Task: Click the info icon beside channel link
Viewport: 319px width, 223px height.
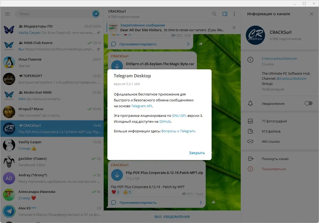Action: (x=250, y=60)
